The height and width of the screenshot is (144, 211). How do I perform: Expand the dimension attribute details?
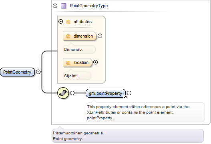100,36
